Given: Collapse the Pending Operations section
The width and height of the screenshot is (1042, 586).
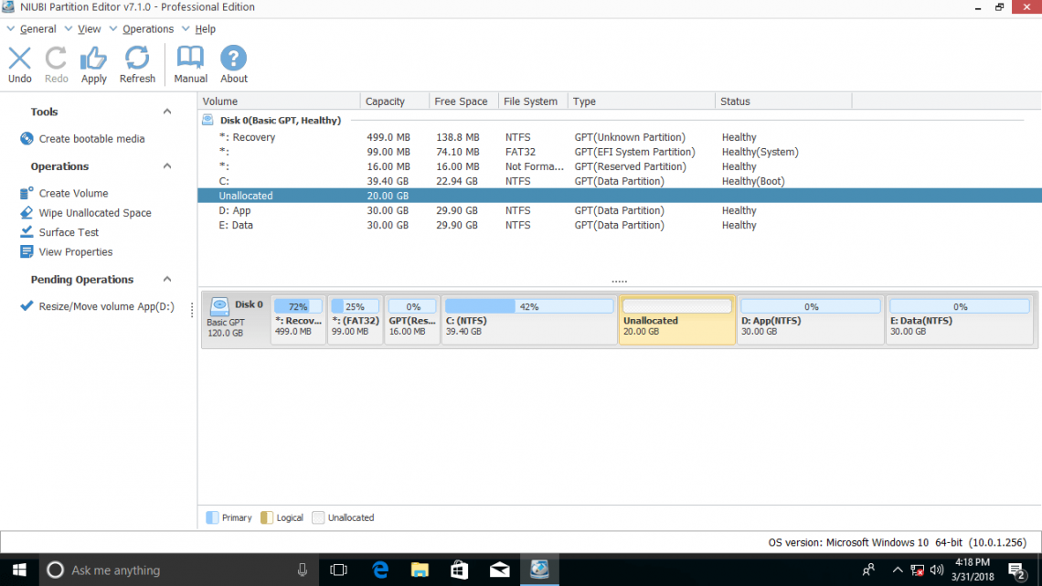Looking at the screenshot, I should [x=166, y=279].
